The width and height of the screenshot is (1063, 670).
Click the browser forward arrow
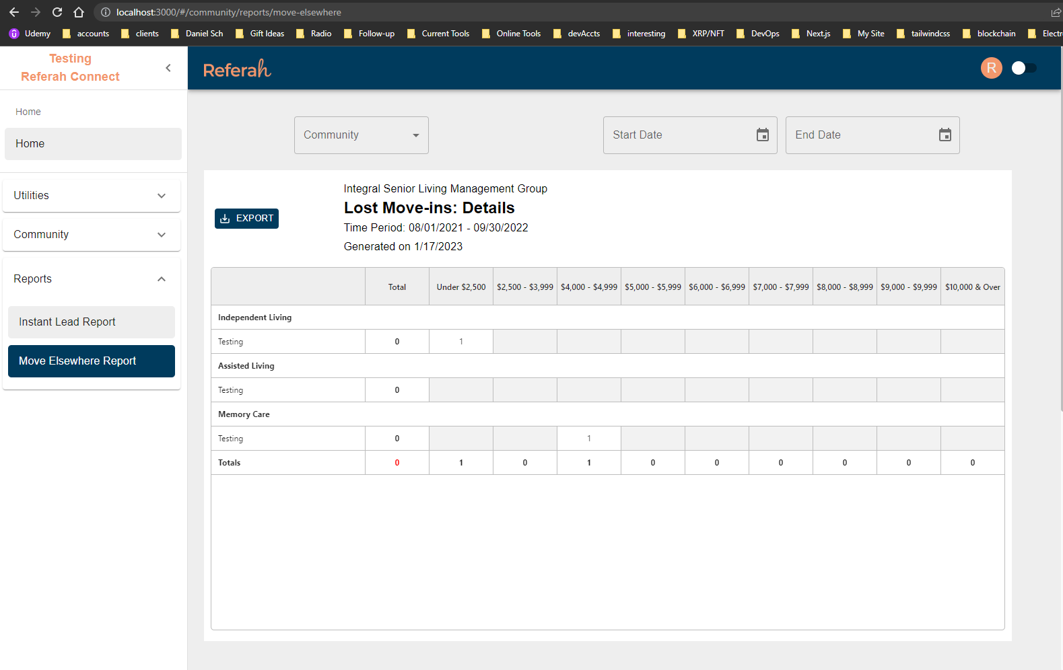coord(36,12)
